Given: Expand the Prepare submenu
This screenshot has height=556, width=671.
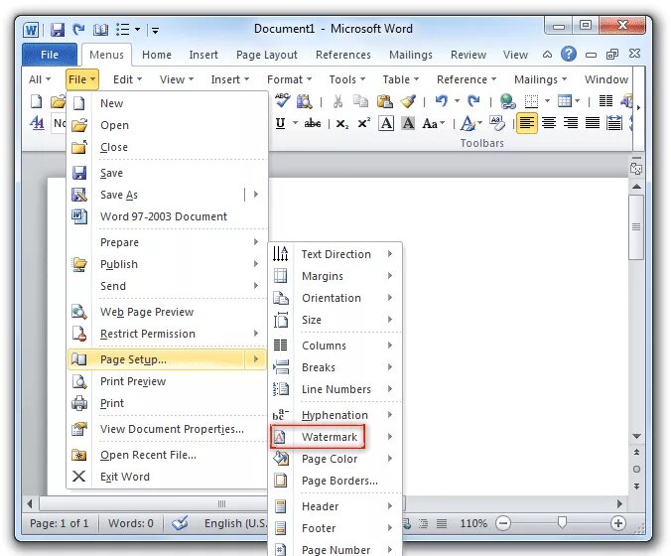Looking at the screenshot, I should 167,242.
